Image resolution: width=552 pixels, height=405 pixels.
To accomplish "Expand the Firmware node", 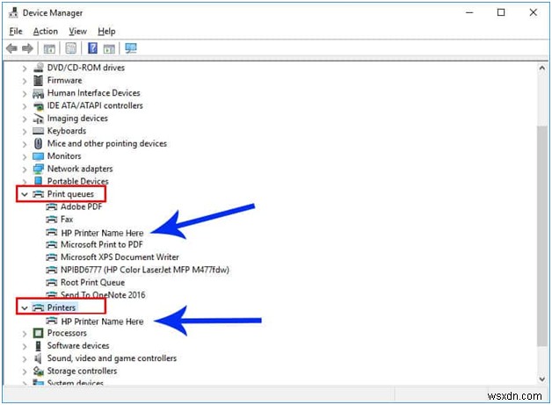I will tap(25, 81).
